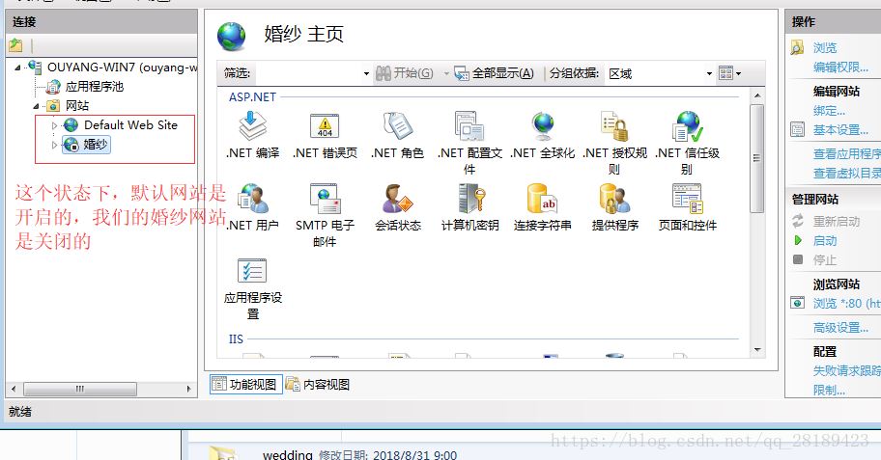Switch to the 功能视图 tab
Image resolution: width=881 pixels, height=460 pixels.
[246, 384]
